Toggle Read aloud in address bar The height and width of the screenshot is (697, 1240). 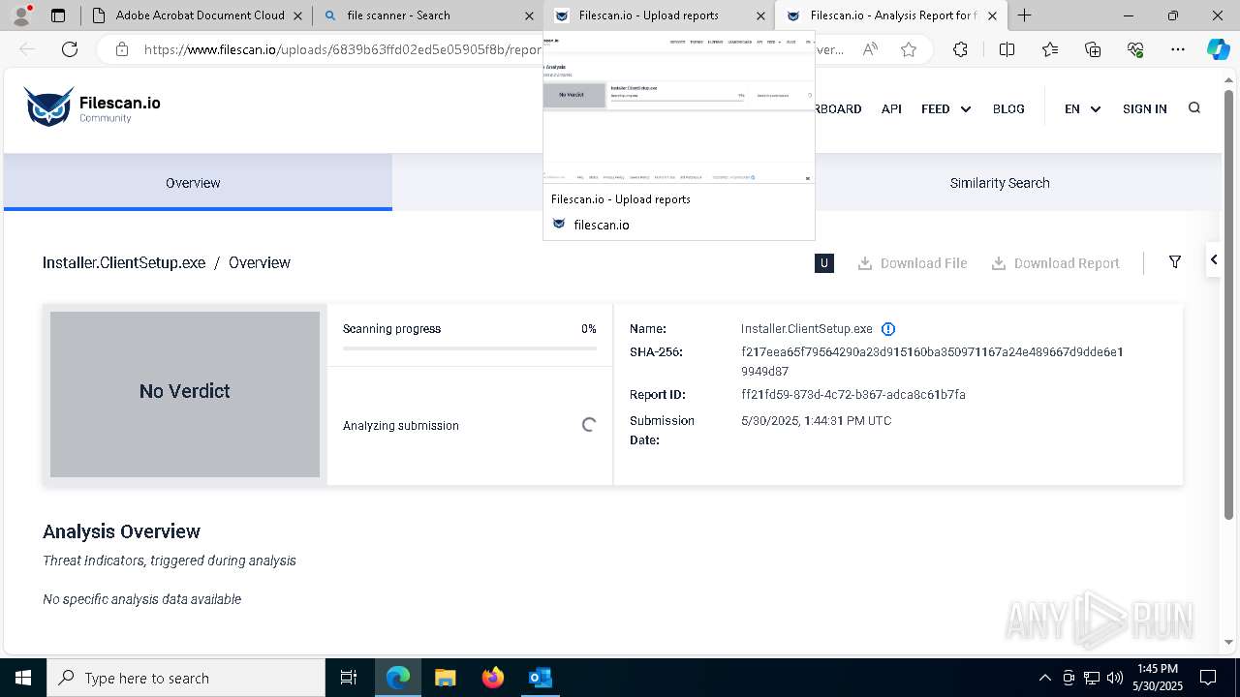click(x=870, y=49)
